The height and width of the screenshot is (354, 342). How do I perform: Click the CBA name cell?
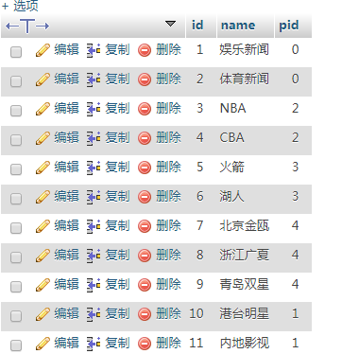(231, 138)
